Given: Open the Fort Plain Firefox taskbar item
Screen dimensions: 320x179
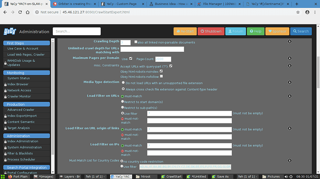Looking at the screenshot, I should 18,177.
